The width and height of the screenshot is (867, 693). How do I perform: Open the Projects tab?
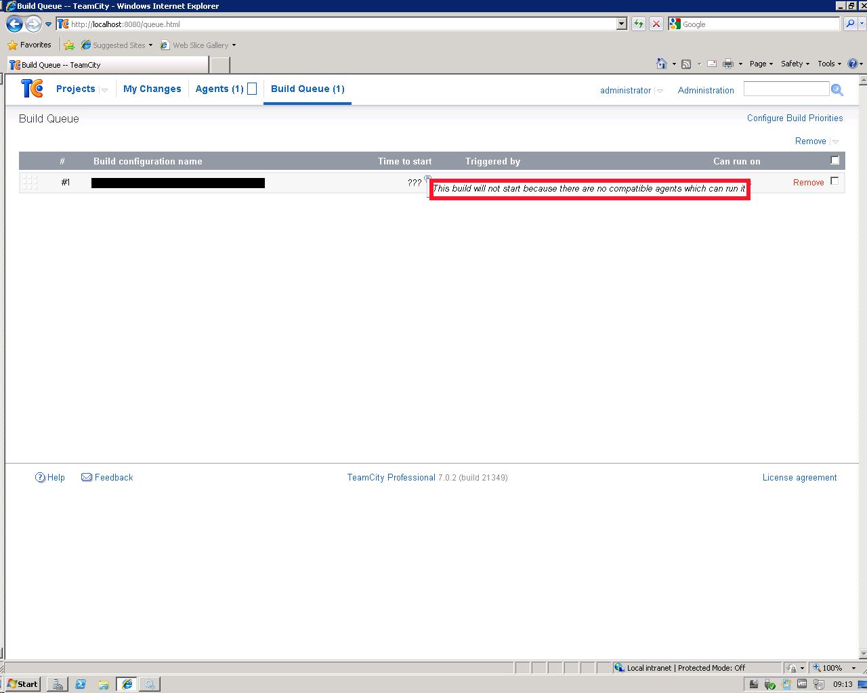(x=76, y=89)
